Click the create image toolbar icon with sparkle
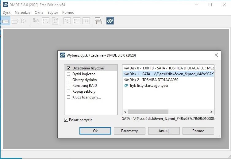 (x=55, y=21)
